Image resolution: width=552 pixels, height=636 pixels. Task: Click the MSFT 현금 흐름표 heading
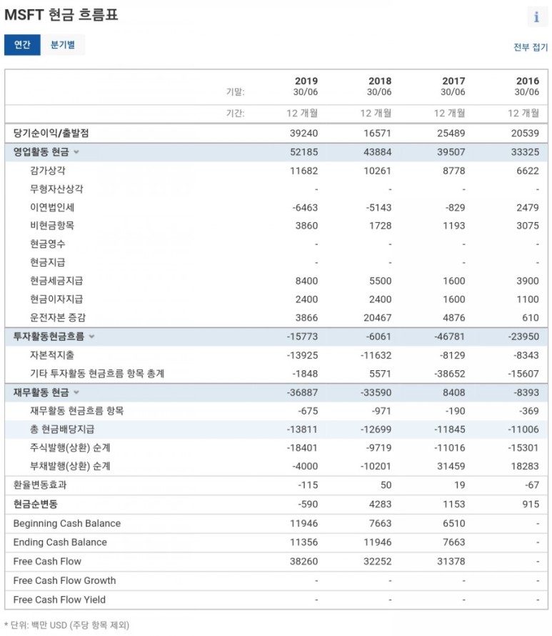coord(61,15)
